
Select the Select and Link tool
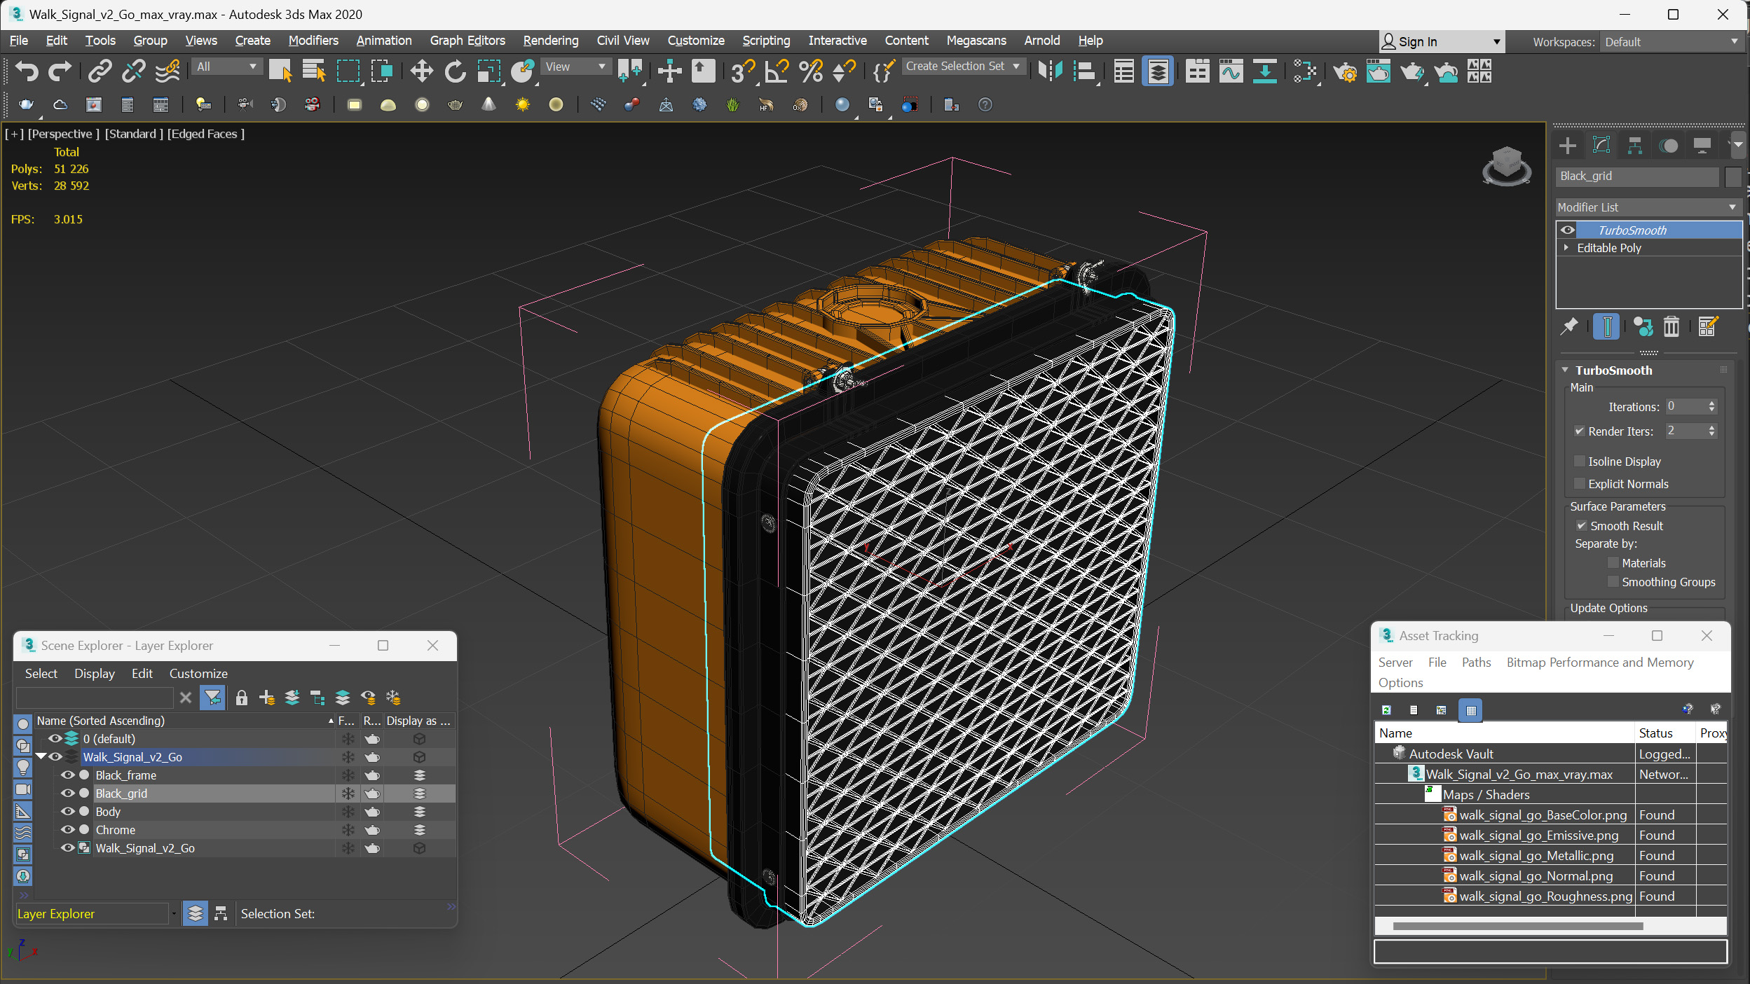point(100,71)
